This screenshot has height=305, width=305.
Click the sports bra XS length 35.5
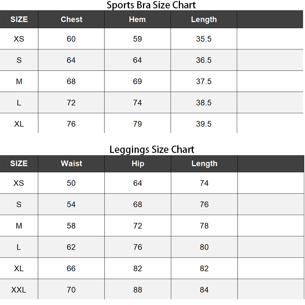204,39
